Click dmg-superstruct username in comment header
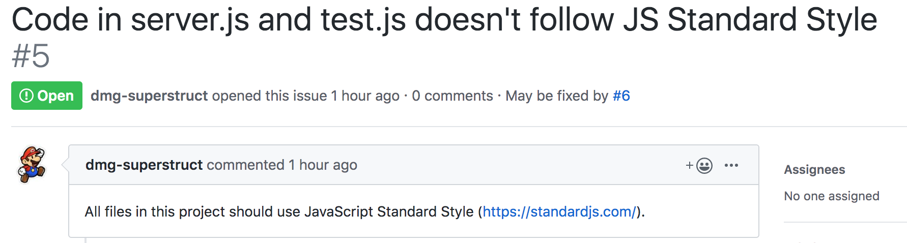 click(x=144, y=165)
